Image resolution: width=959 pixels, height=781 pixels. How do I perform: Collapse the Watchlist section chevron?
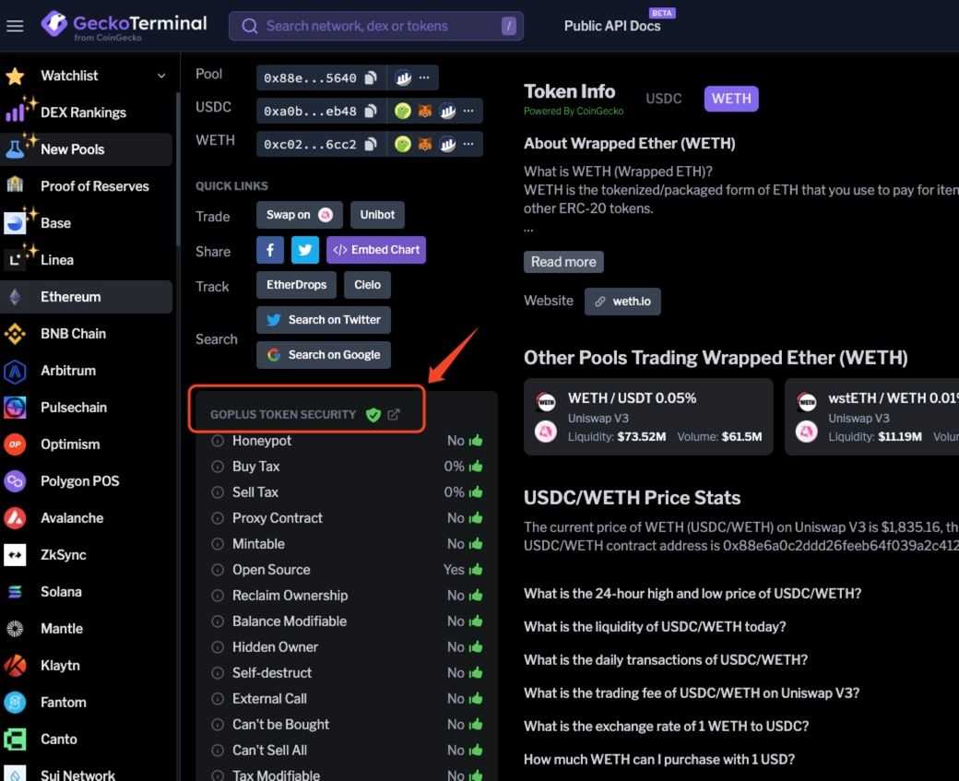coord(162,75)
